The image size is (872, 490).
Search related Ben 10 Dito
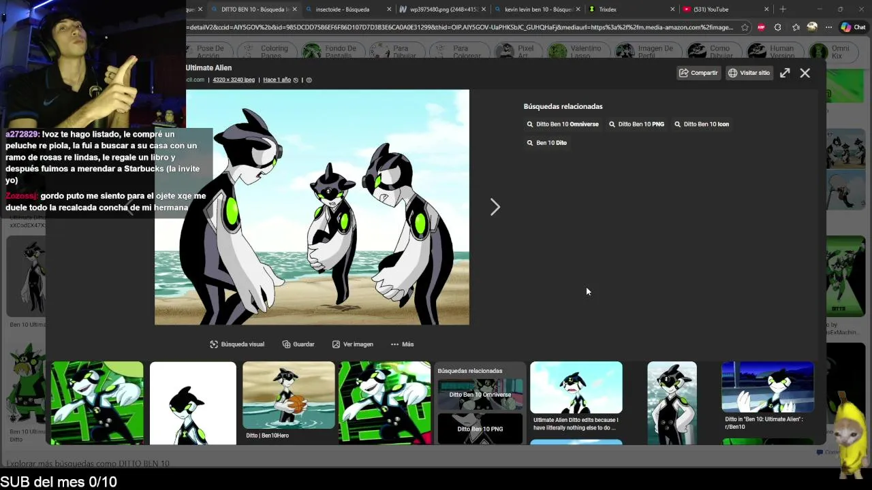click(x=546, y=143)
